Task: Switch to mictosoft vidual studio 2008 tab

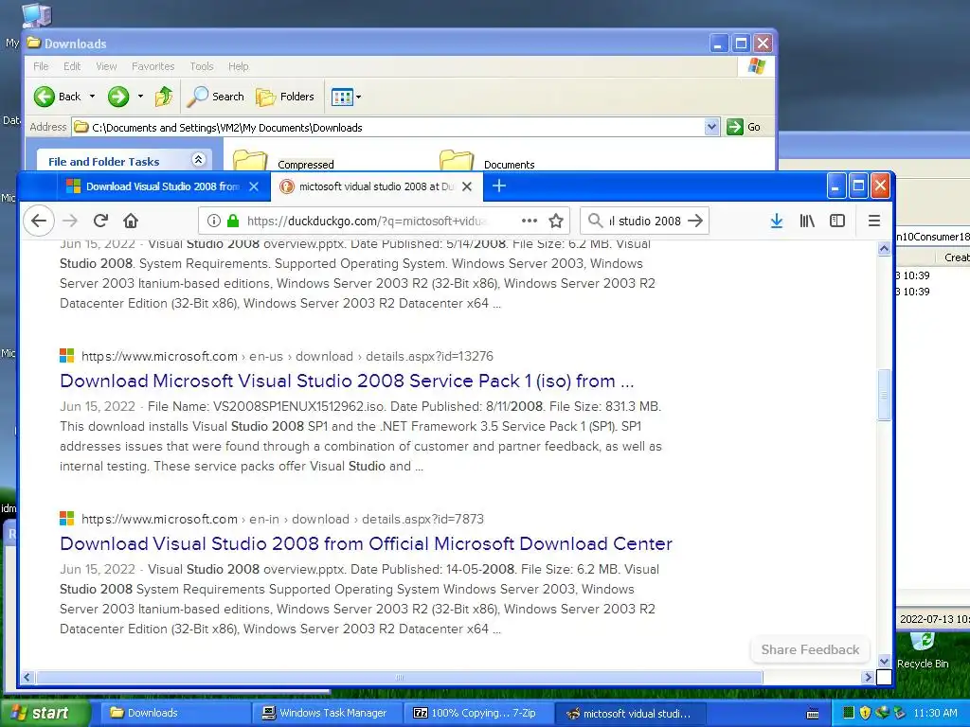Action: (x=376, y=186)
